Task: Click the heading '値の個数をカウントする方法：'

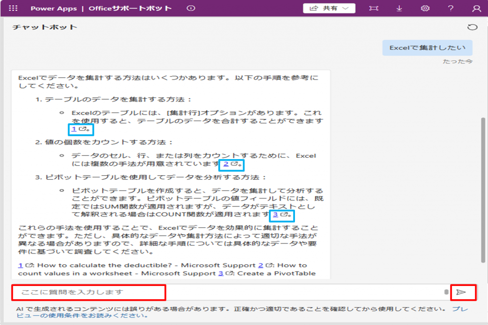Action: (x=109, y=142)
